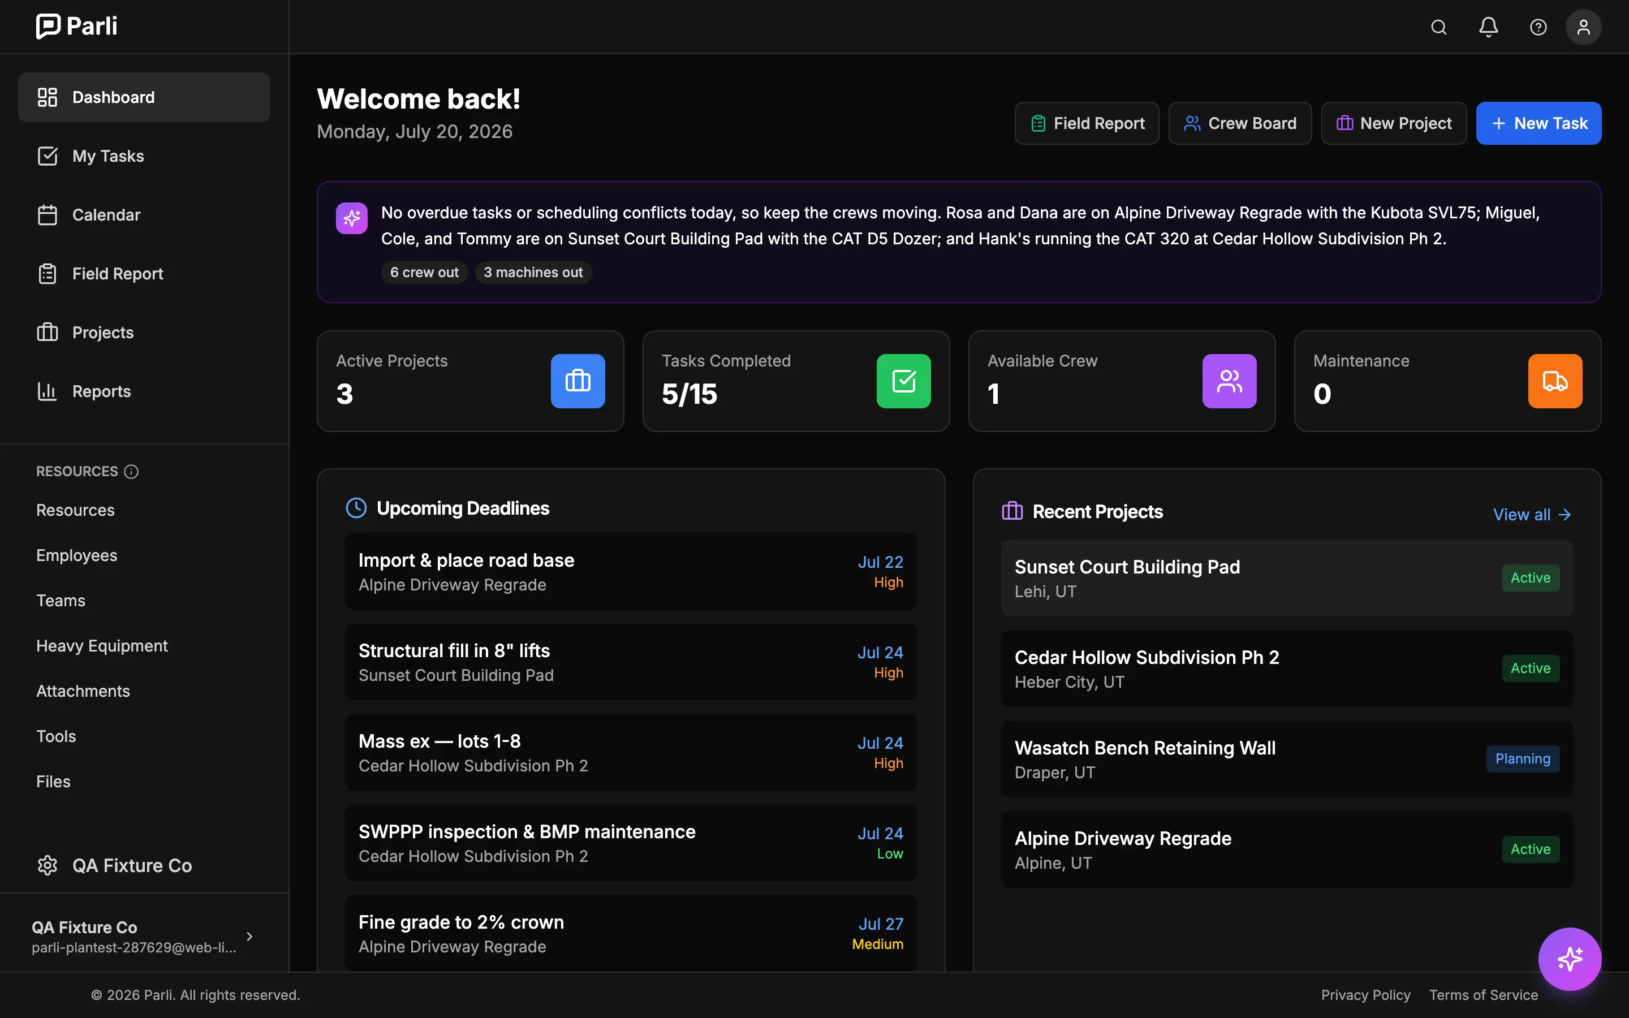Click the Available Crew people icon
Viewport: 1629px width, 1018px height.
click(x=1229, y=381)
